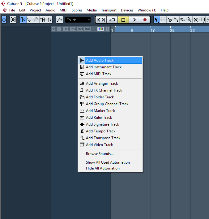Choose Add Audio Track from context menu
This screenshot has width=209, height=219.
pos(110,60)
